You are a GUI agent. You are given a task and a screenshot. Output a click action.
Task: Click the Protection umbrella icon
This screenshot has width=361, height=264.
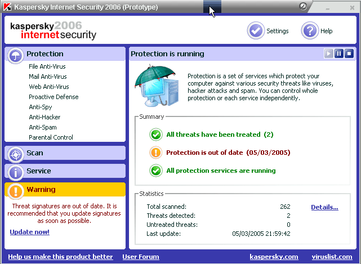[16, 56]
